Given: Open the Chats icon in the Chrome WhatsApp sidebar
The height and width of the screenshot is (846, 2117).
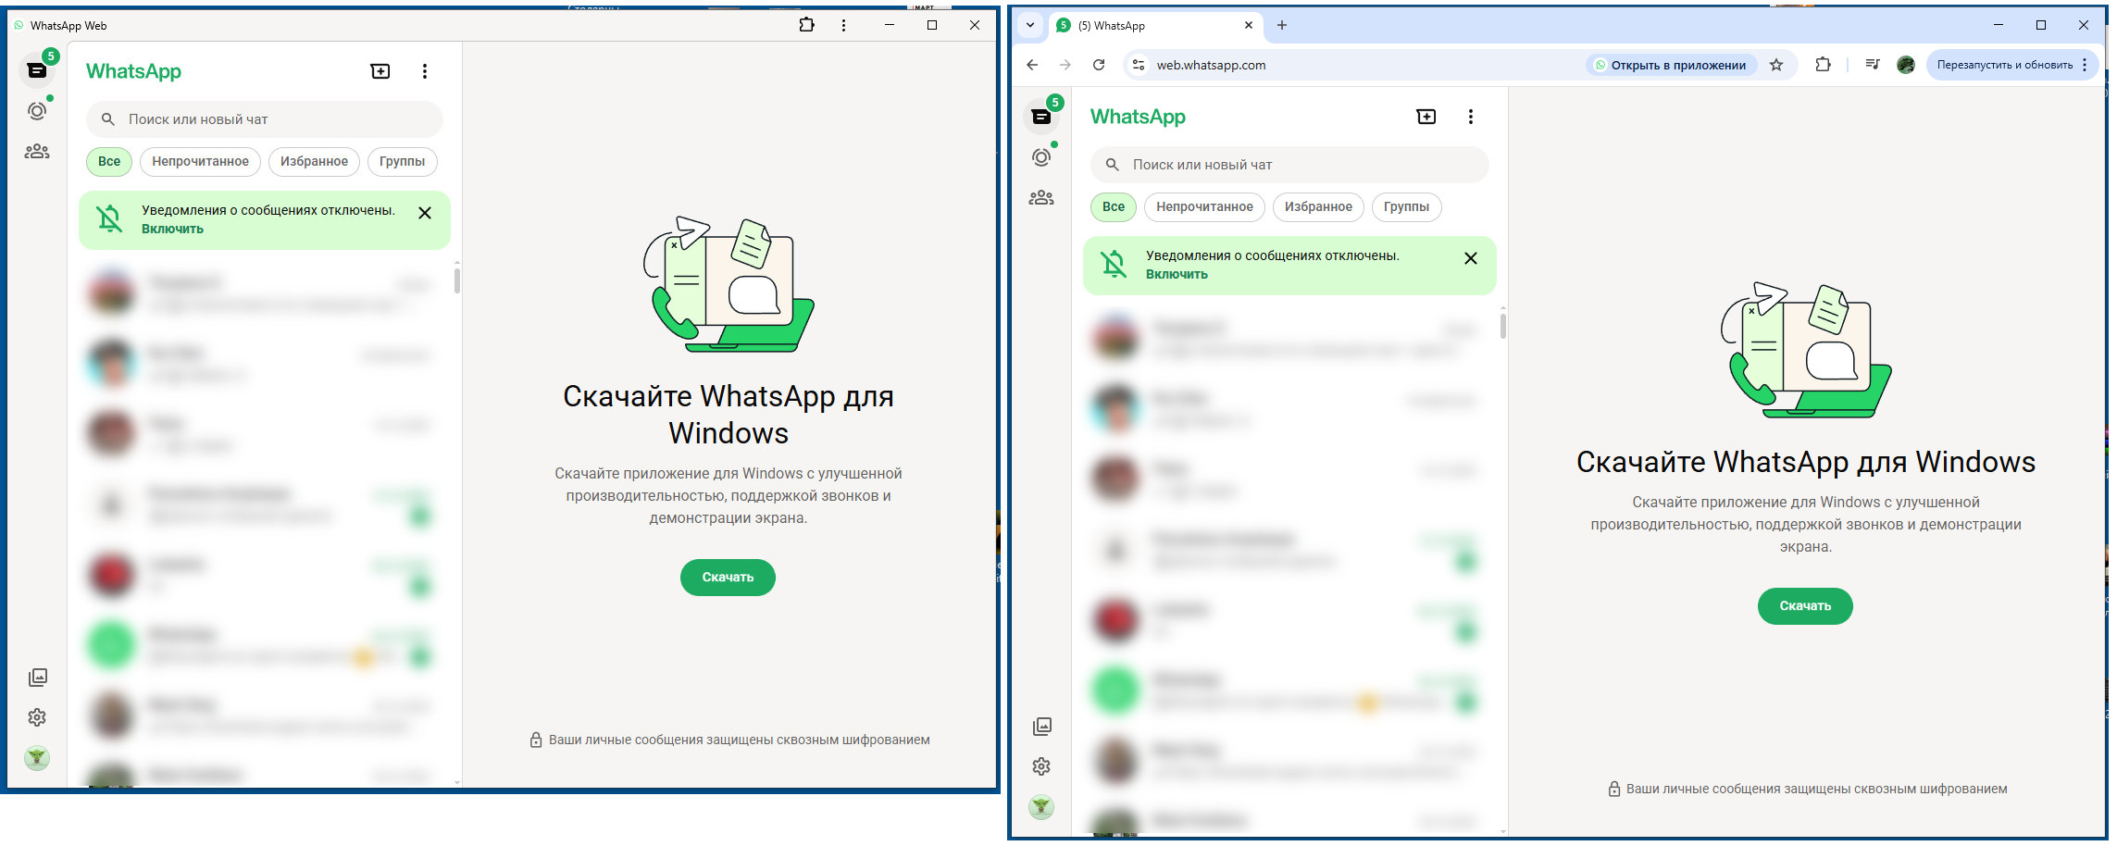Looking at the screenshot, I should point(1041,117).
